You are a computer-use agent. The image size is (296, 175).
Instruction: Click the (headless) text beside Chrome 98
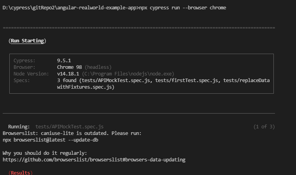[98, 67]
